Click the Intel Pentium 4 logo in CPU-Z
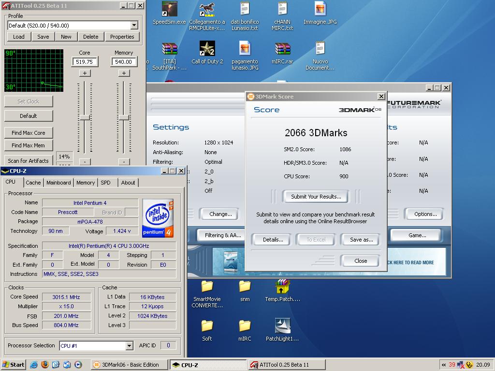The image size is (495, 371). click(158, 218)
